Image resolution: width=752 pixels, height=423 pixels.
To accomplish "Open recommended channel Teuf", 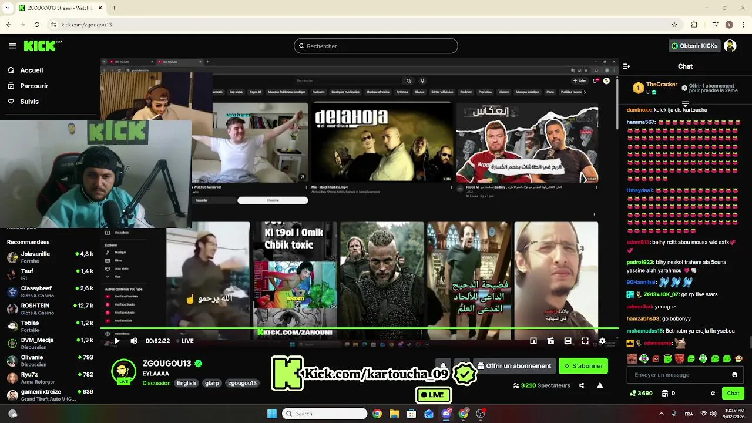I will (x=50, y=274).
